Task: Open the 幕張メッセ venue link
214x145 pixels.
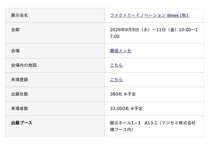Action: point(121,51)
